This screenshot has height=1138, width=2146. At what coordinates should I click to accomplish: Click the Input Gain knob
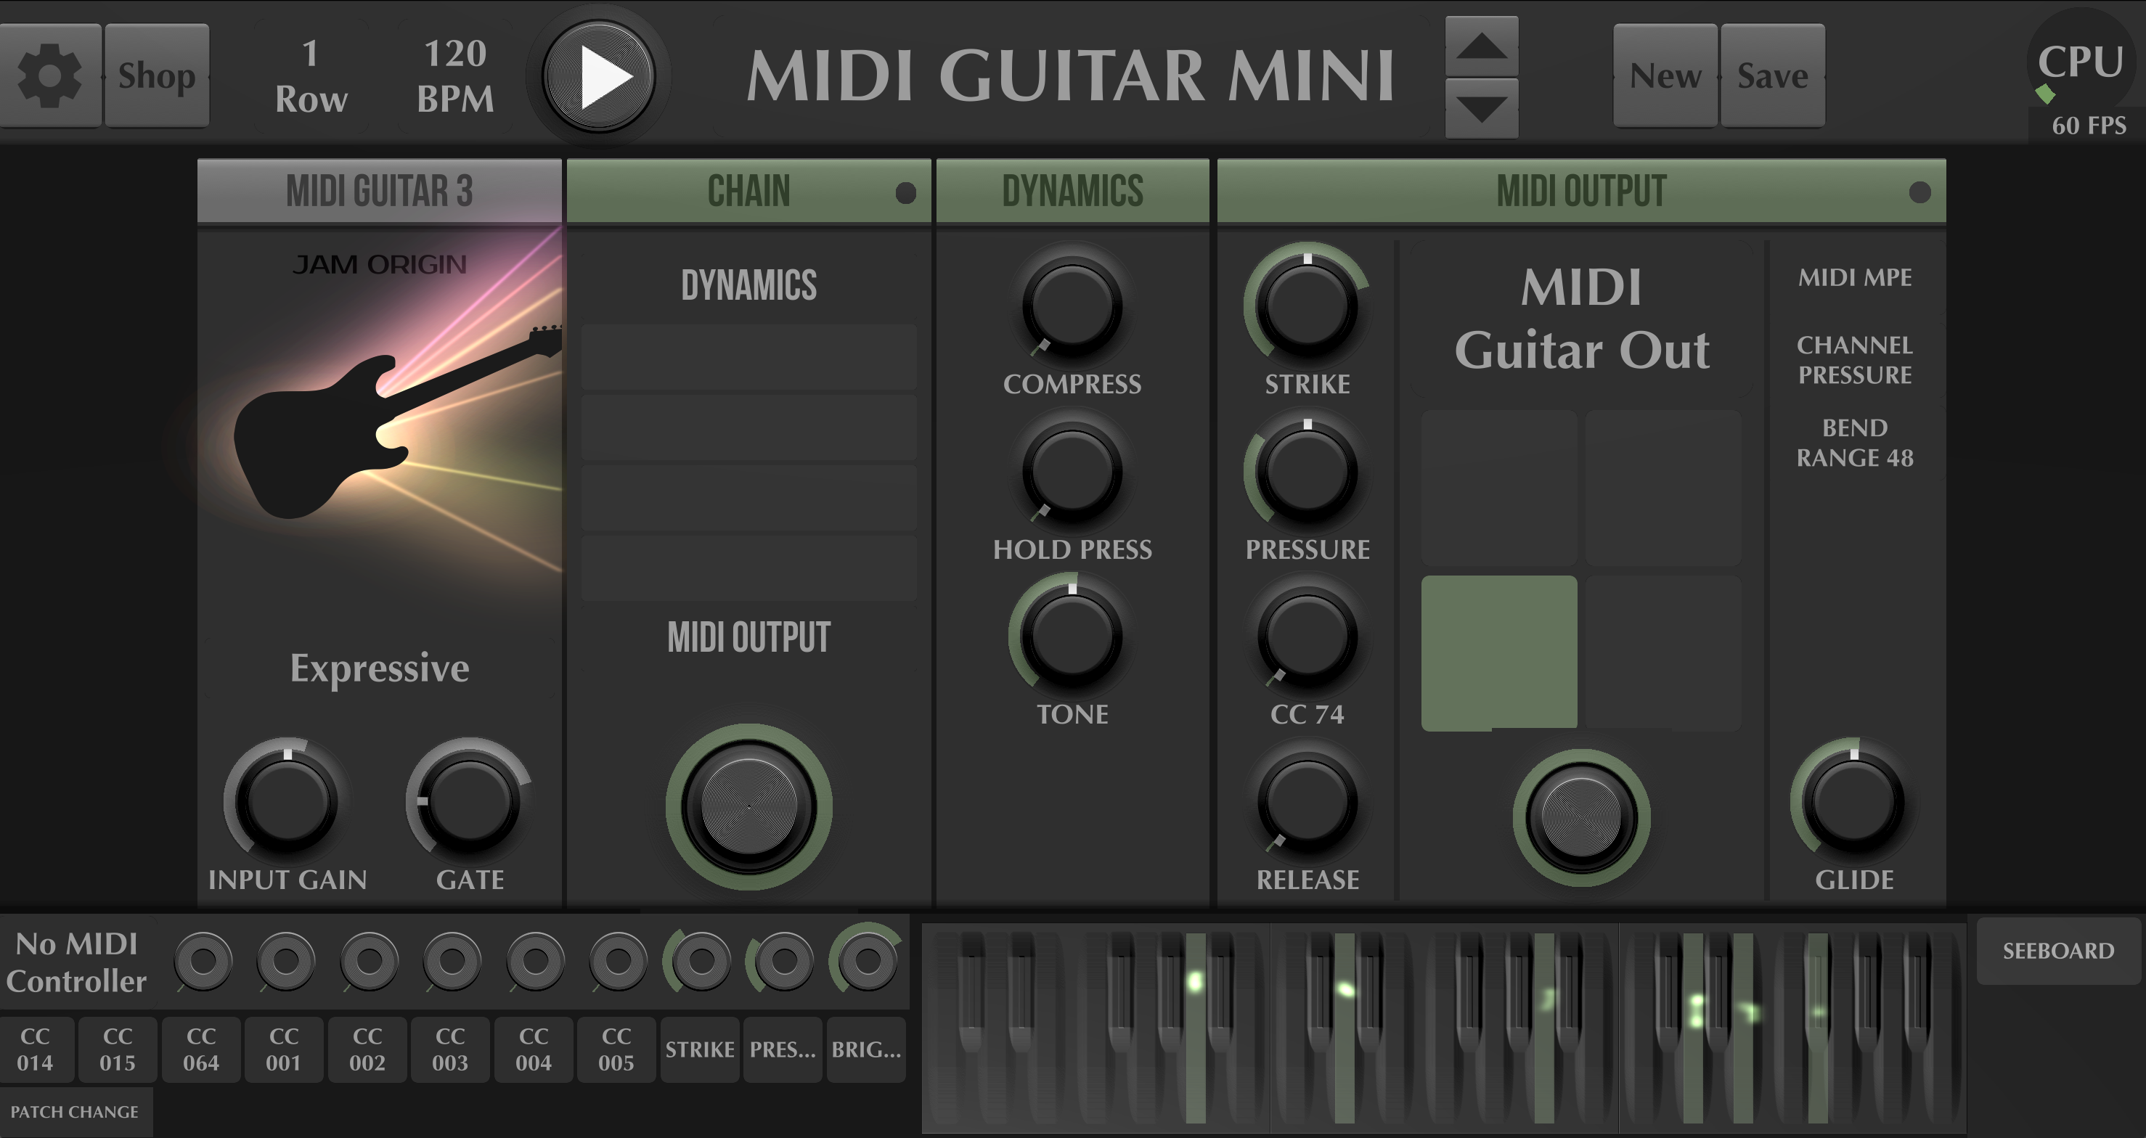[287, 801]
